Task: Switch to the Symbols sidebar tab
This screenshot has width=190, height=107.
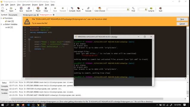Action: coord(4,15)
